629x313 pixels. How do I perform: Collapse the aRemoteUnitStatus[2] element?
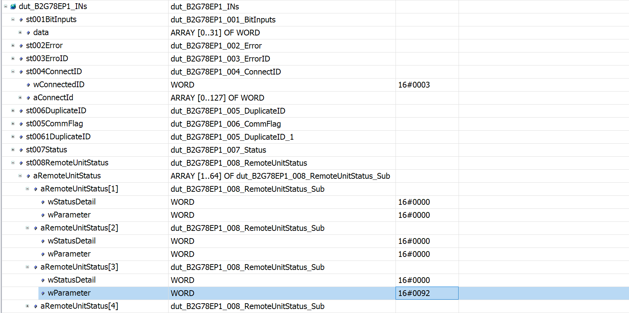point(27,228)
